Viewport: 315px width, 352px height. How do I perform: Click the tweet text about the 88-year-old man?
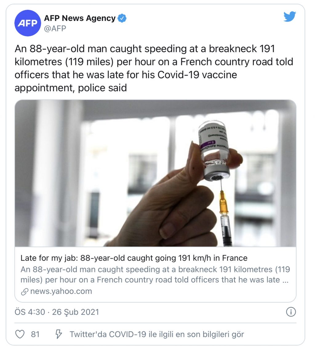(x=154, y=68)
